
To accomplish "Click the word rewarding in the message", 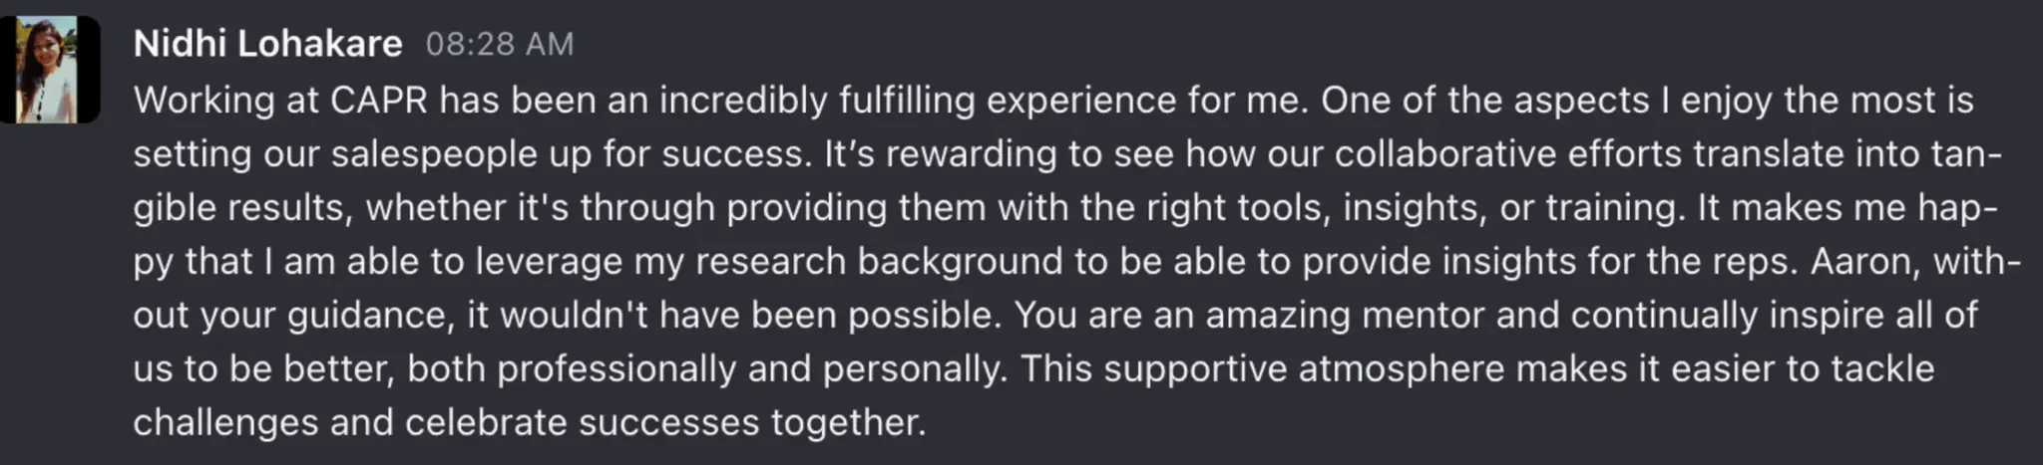I will coord(958,154).
